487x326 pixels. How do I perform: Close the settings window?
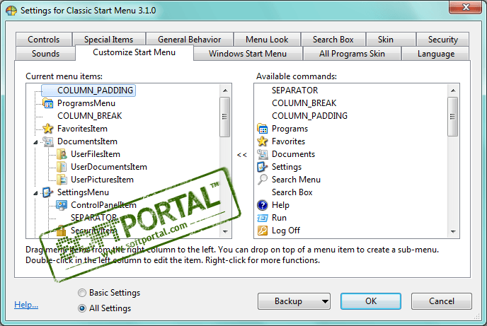pyautogui.click(x=465, y=7)
